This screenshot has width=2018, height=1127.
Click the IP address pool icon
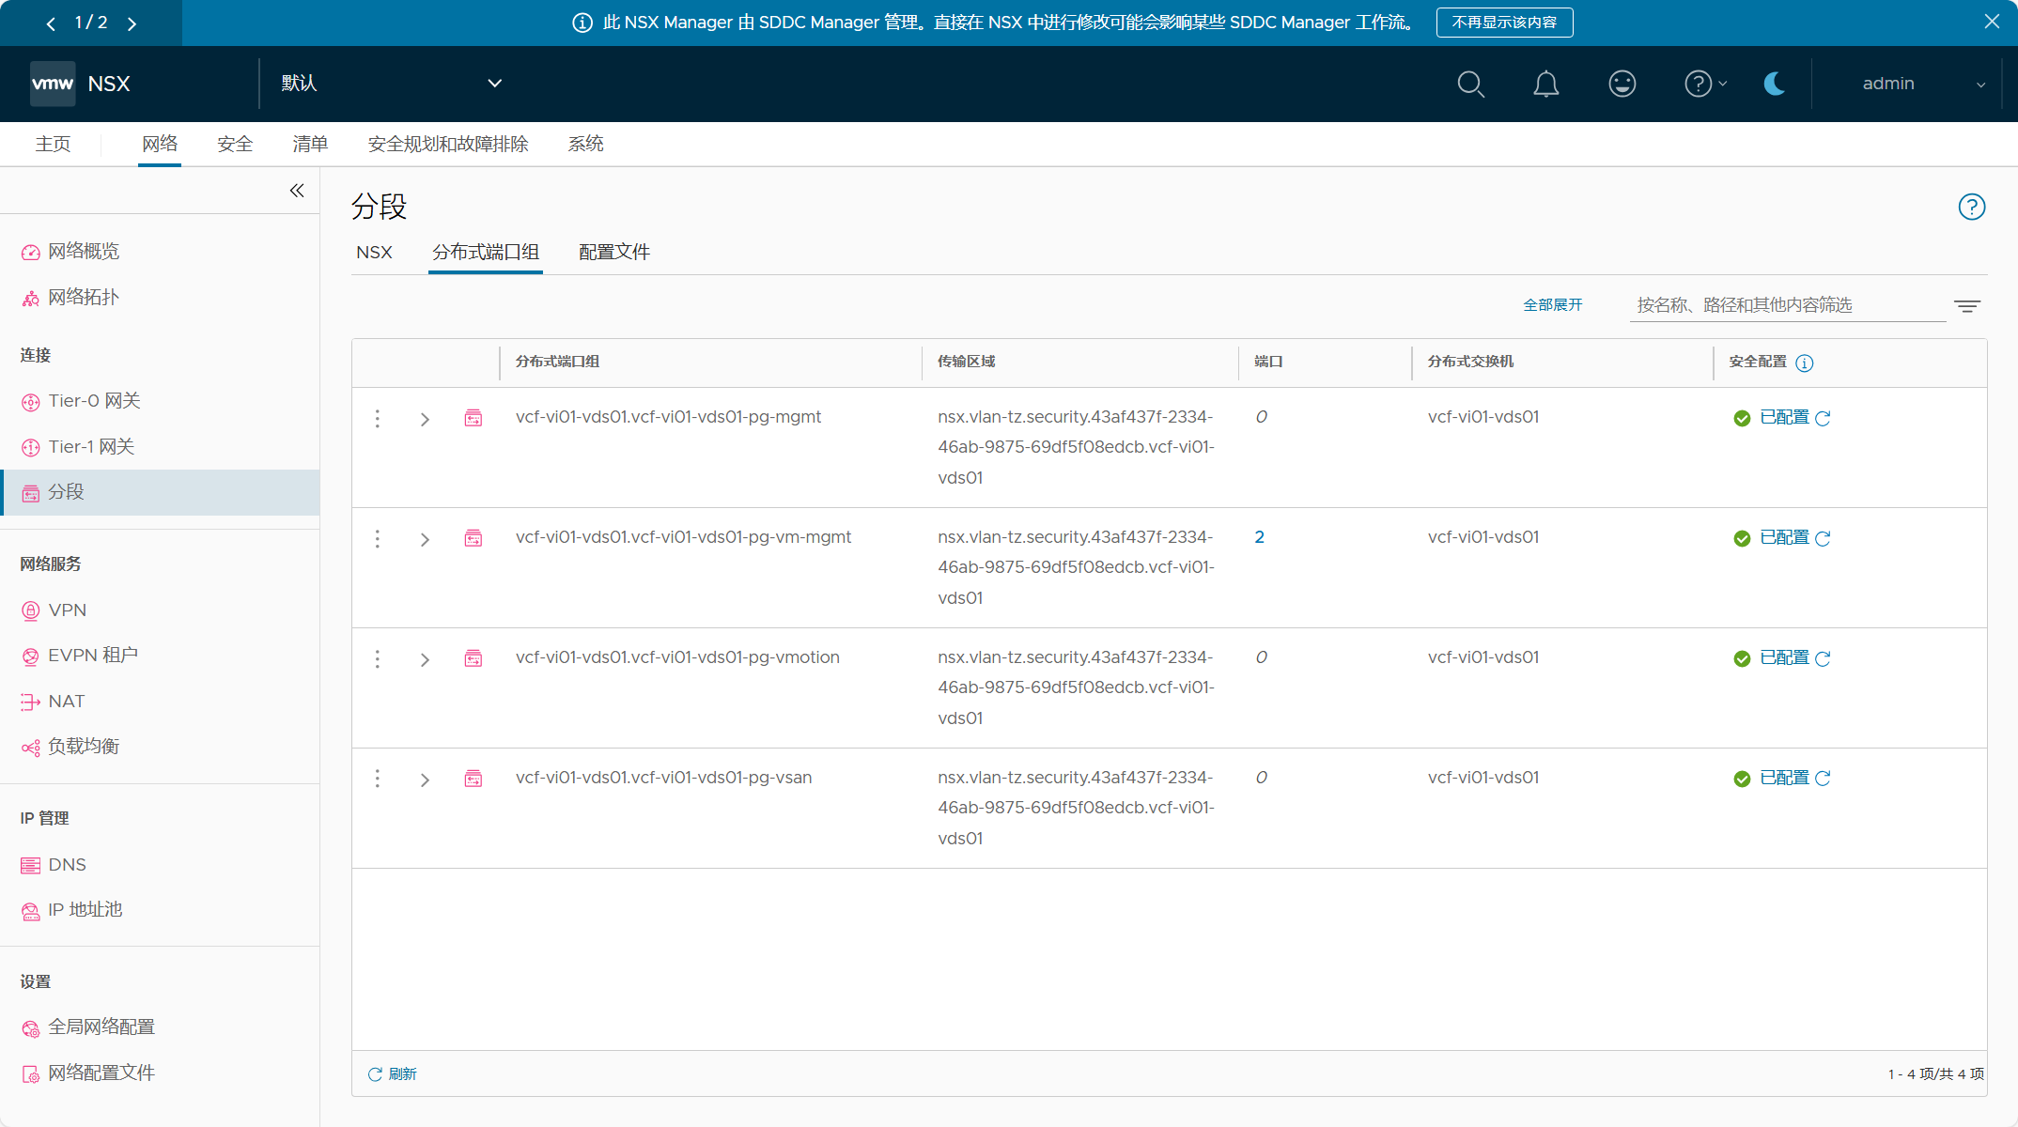pyautogui.click(x=30, y=909)
